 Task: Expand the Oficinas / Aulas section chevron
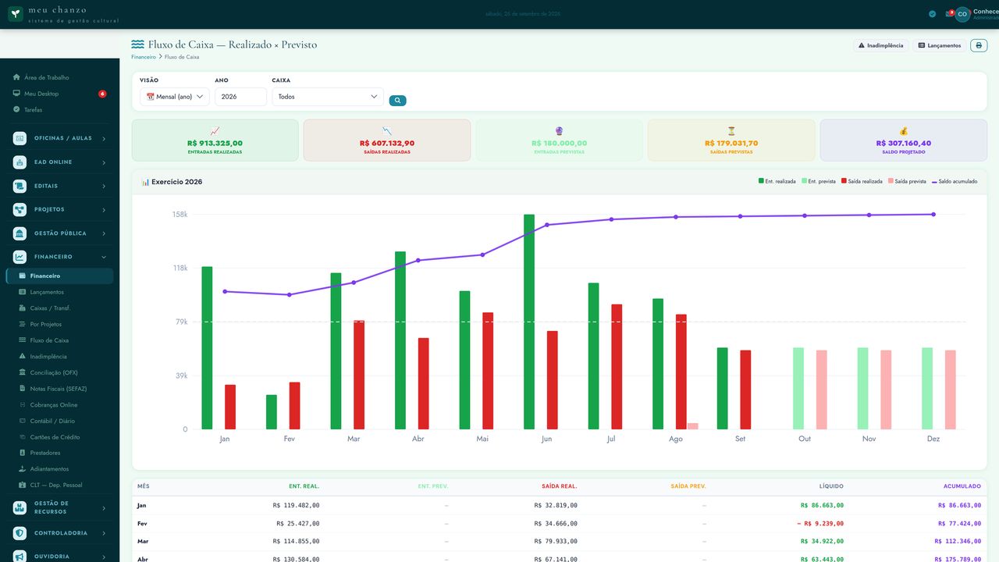104,139
